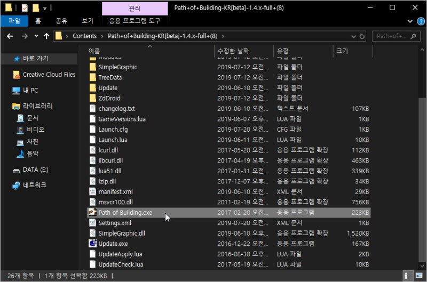Go forward with the right arrow button
The image size is (427, 282).
(25, 36)
